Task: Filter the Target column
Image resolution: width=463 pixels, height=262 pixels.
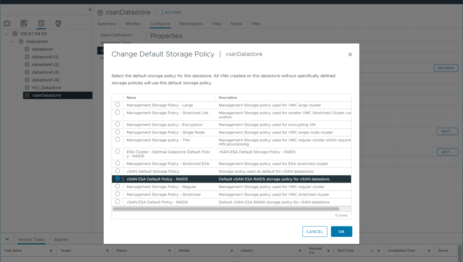Action: click(108, 251)
